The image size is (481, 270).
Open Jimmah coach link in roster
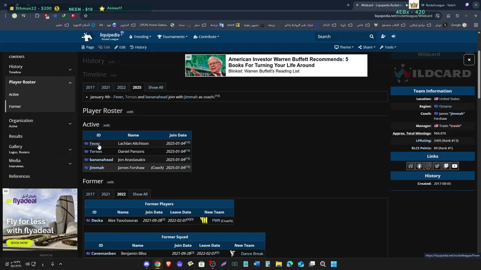point(97,168)
